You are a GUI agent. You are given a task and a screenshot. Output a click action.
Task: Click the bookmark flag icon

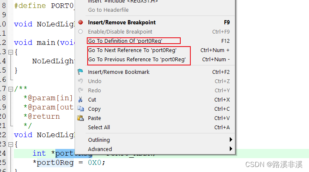pos(80,72)
